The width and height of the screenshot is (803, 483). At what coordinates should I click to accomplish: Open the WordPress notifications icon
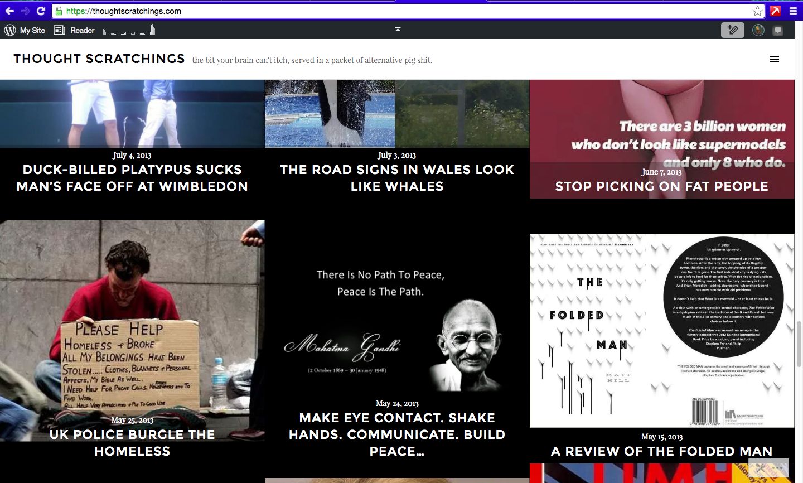(778, 30)
